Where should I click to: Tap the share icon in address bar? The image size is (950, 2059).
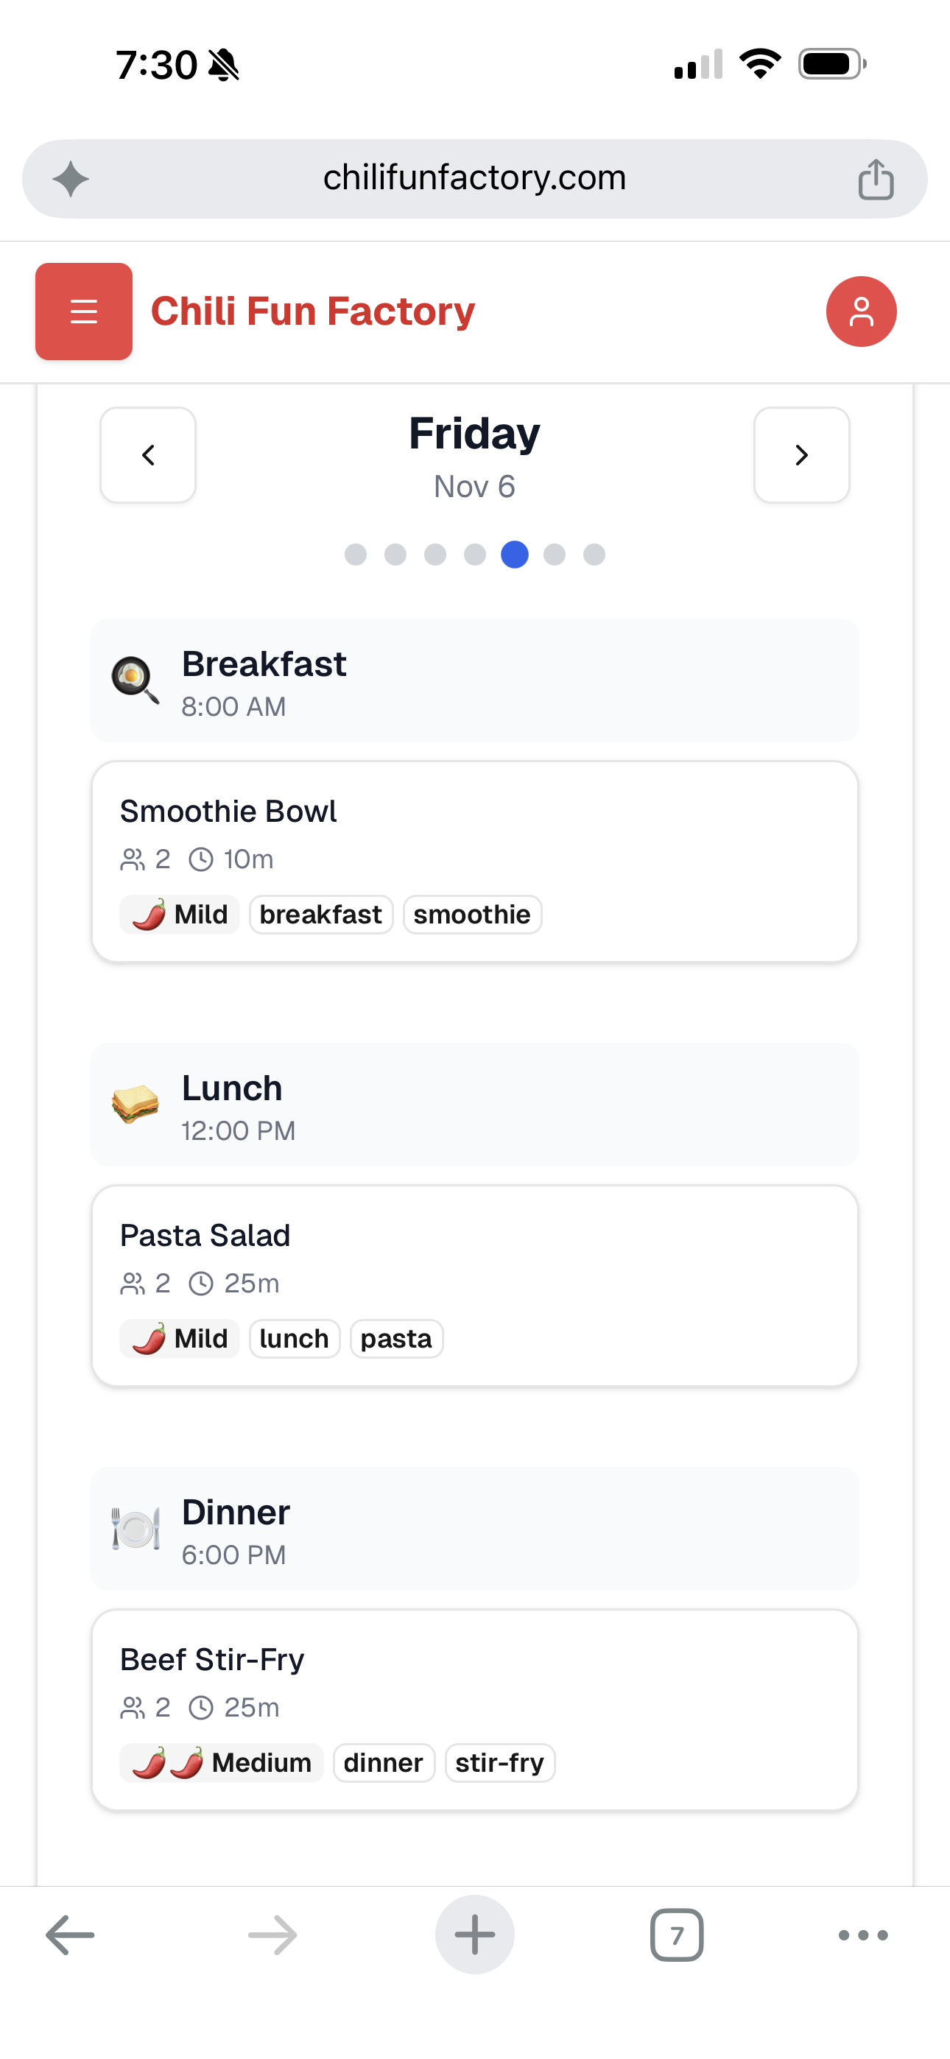pyautogui.click(x=876, y=179)
